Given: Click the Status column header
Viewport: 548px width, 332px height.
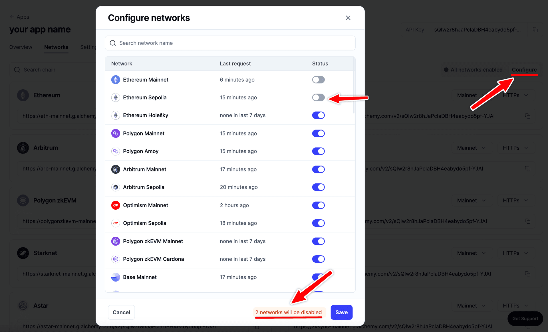Looking at the screenshot, I should pos(320,64).
